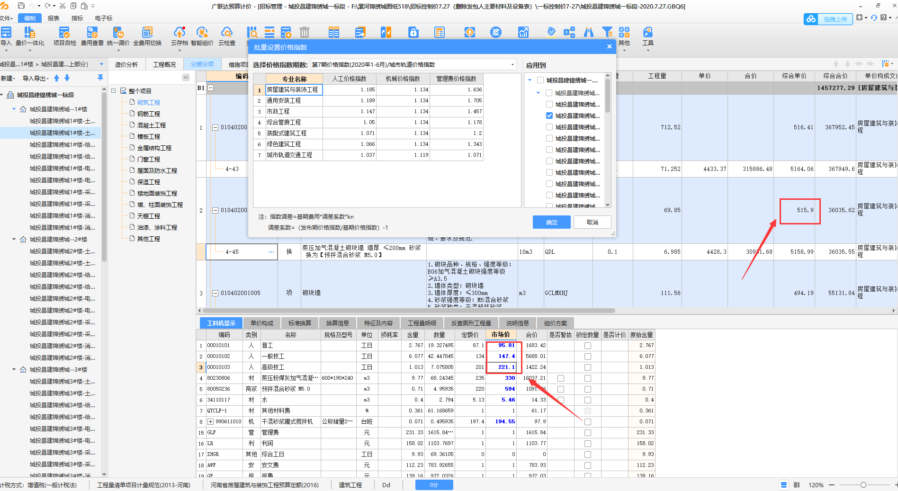Click the 量价一体化 toolbar icon
This screenshot has height=491, width=898.
pyautogui.click(x=30, y=36)
